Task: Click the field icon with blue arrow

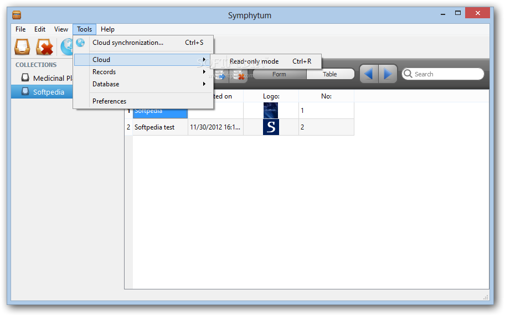Action: click(x=220, y=75)
